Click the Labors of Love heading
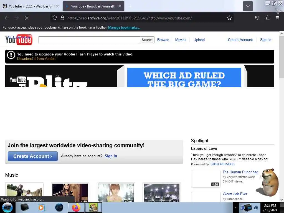The image size is (284, 213). pyautogui.click(x=204, y=149)
